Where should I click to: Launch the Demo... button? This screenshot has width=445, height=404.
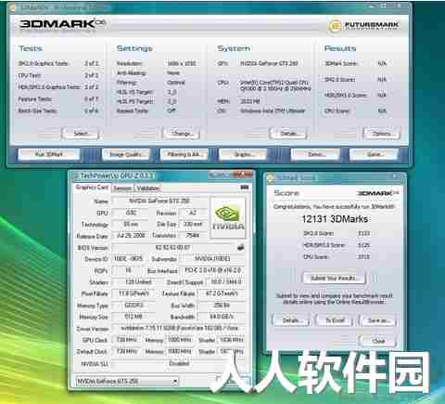[315, 154]
